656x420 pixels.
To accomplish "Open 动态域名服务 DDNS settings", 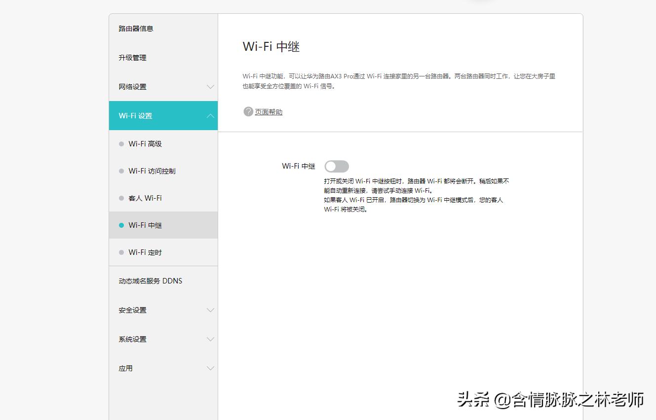I will pyautogui.click(x=151, y=280).
